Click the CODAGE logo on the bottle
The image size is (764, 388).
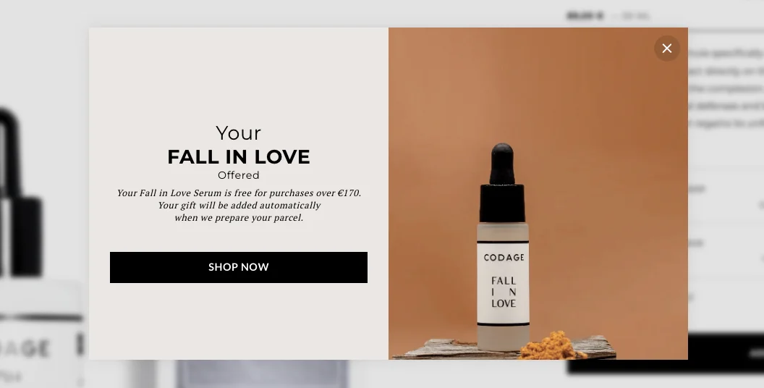(504, 258)
